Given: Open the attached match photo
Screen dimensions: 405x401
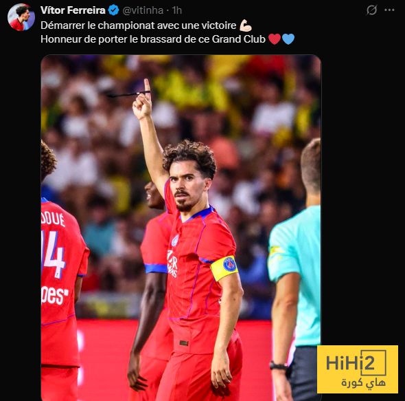Looking at the screenshot, I should [x=181, y=228].
